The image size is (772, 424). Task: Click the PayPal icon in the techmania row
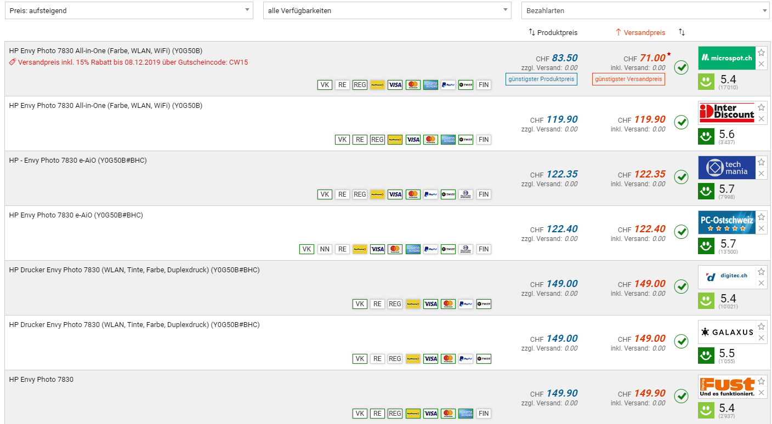tap(430, 194)
